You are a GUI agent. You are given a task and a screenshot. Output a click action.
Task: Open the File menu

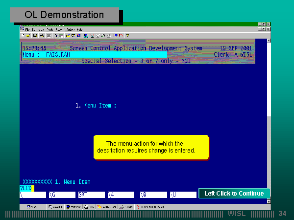click(x=27, y=30)
